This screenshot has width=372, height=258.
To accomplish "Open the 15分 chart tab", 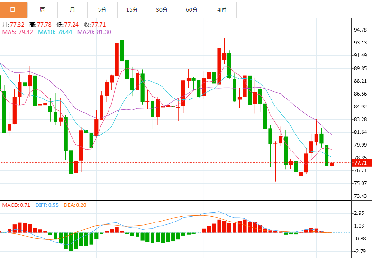I will [x=132, y=10].
